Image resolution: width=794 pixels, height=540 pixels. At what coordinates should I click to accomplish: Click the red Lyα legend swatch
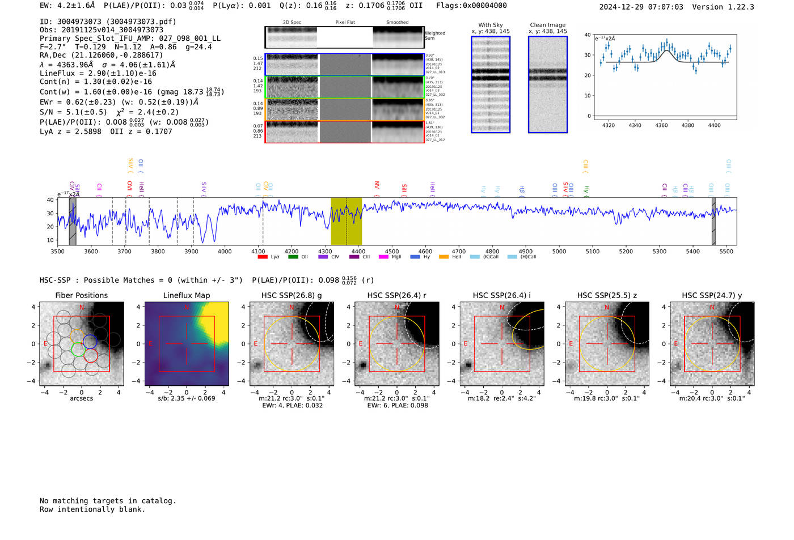tap(263, 257)
